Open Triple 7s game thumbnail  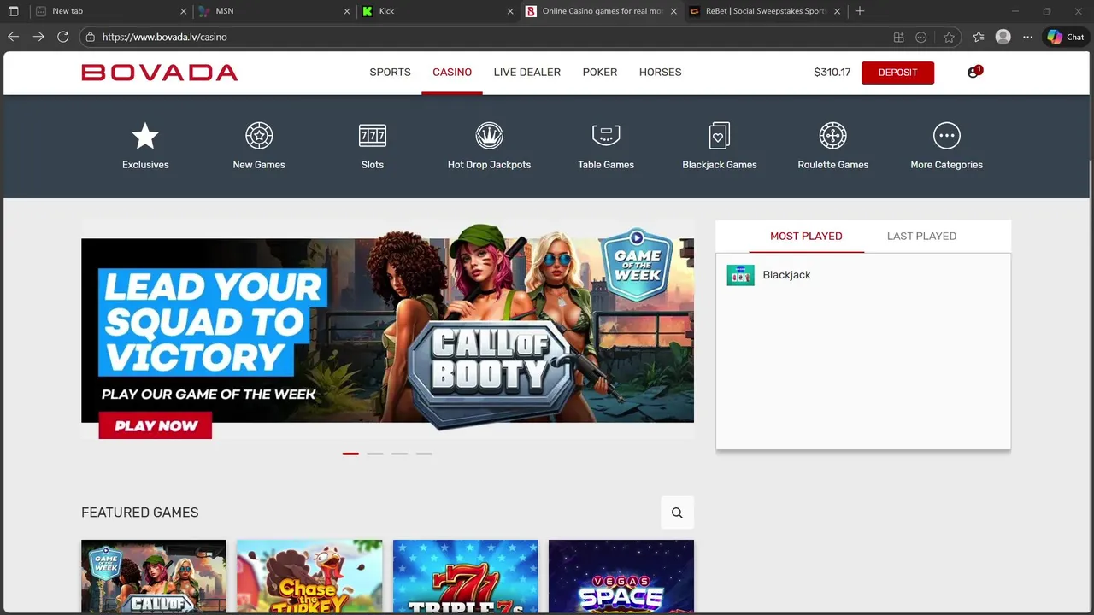point(466,577)
